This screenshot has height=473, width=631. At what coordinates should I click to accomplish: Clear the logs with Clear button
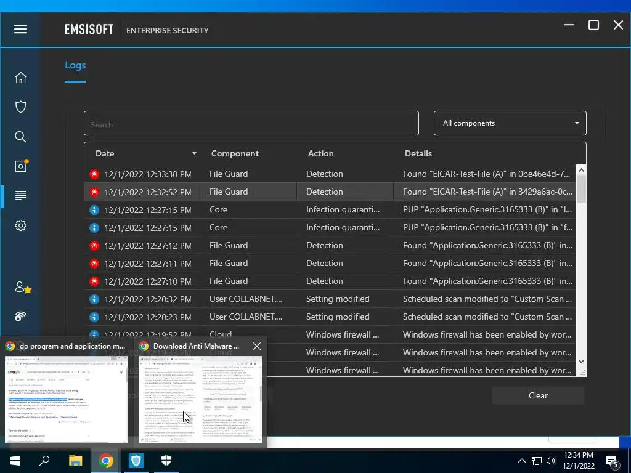538,395
